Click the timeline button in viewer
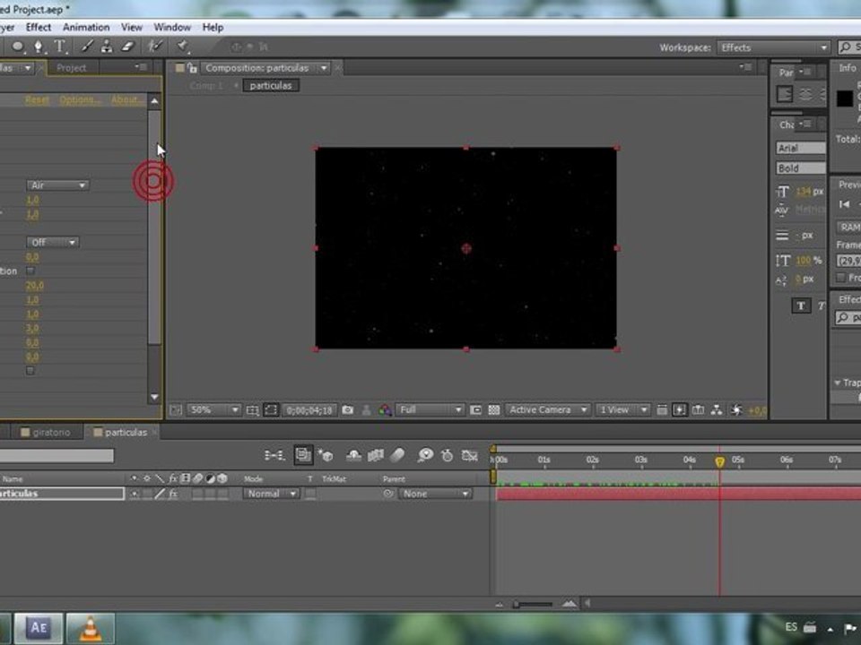 pyautogui.click(x=699, y=409)
